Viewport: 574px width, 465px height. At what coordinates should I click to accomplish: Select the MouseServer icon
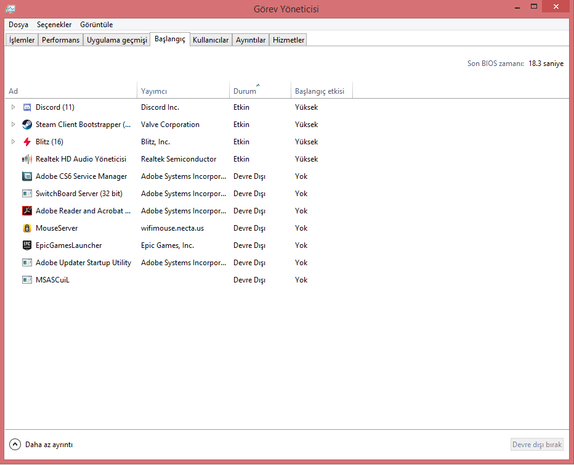tap(27, 228)
